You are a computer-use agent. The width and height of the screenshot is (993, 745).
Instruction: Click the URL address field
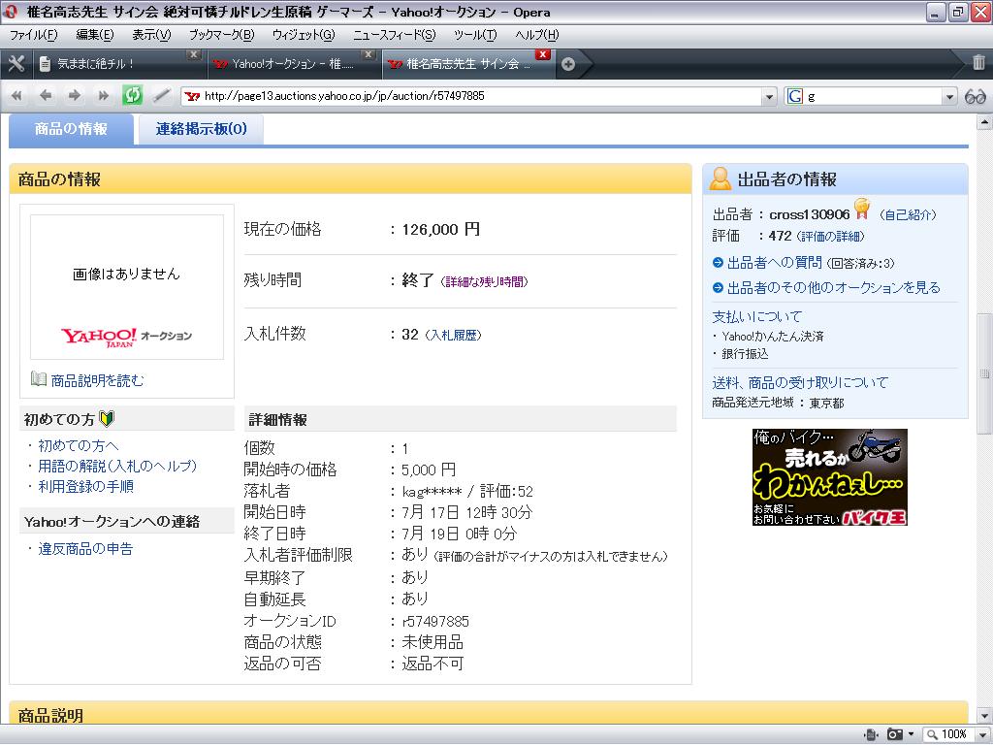pos(481,96)
